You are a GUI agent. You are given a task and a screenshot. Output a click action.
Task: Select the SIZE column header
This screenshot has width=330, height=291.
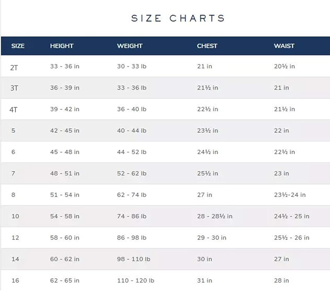[18, 46]
